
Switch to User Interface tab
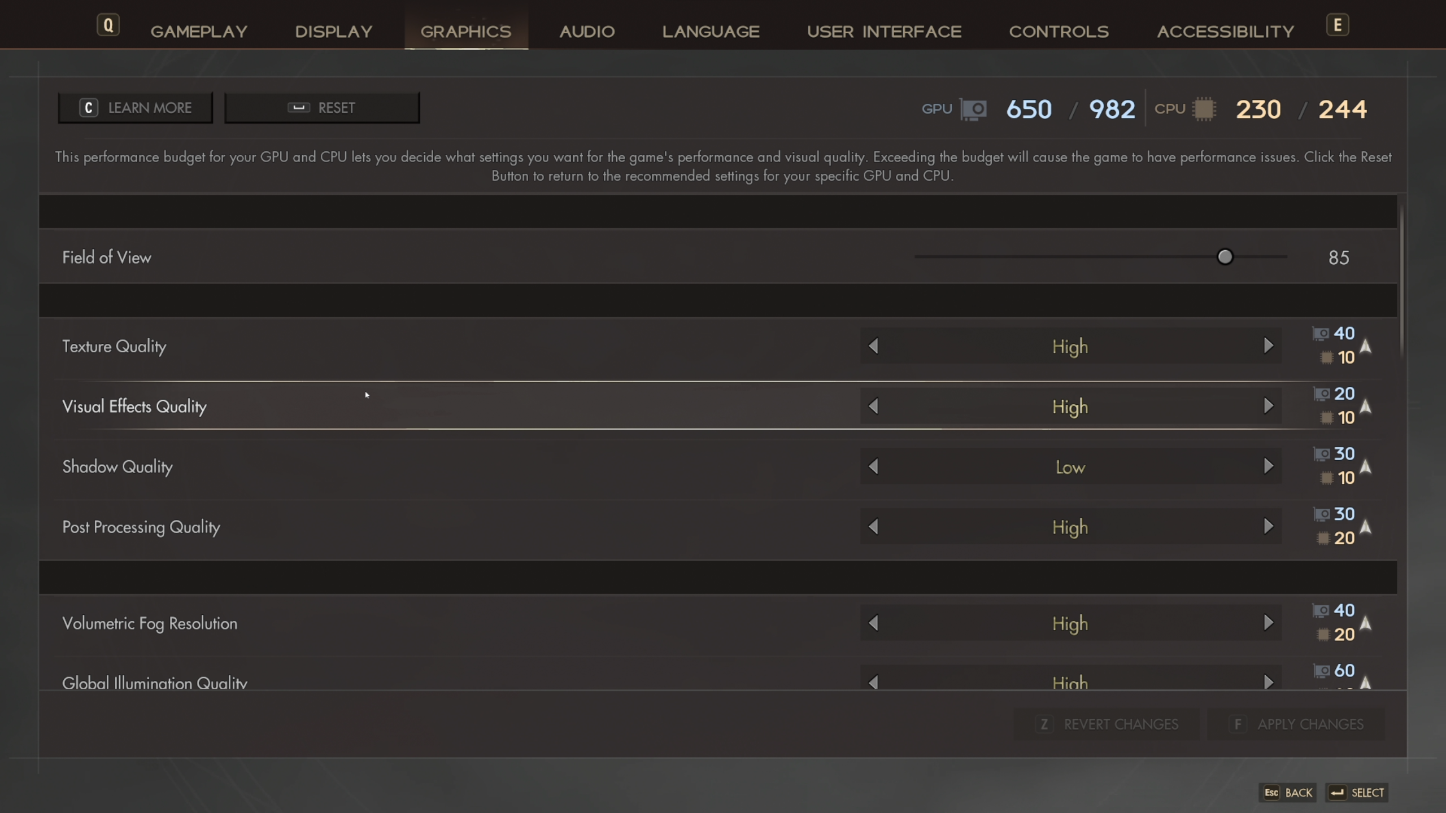(x=884, y=32)
